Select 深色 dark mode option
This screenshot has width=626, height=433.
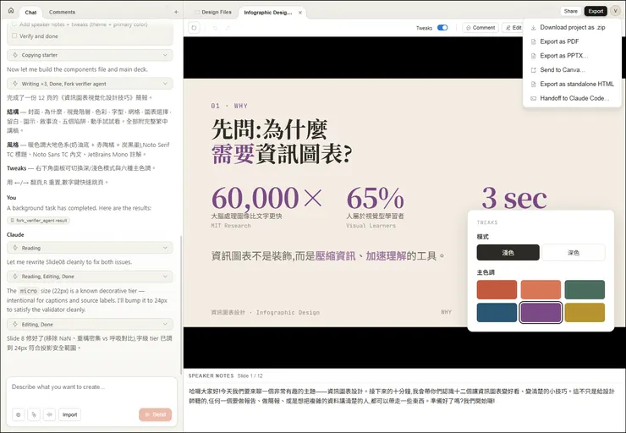574,253
